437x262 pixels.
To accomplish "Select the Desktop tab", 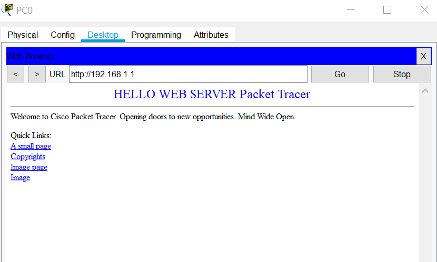I will [103, 35].
